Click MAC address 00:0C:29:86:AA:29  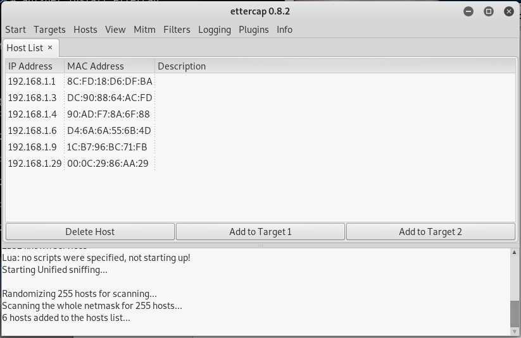(x=108, y=164)
